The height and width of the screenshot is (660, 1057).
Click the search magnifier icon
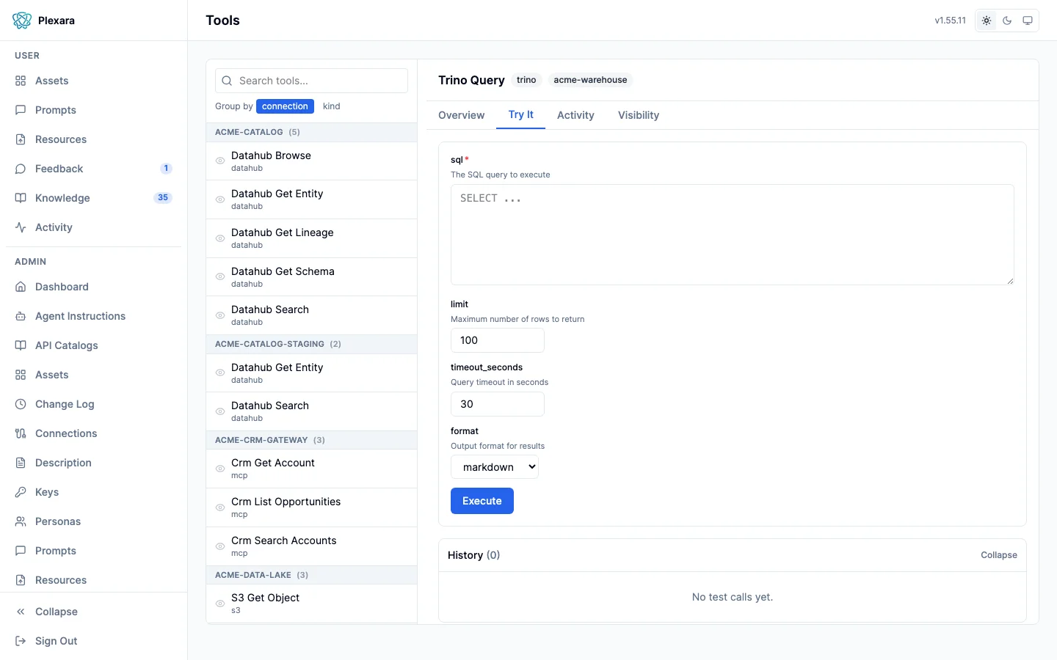pyautogui.click(x=227, y=81)
